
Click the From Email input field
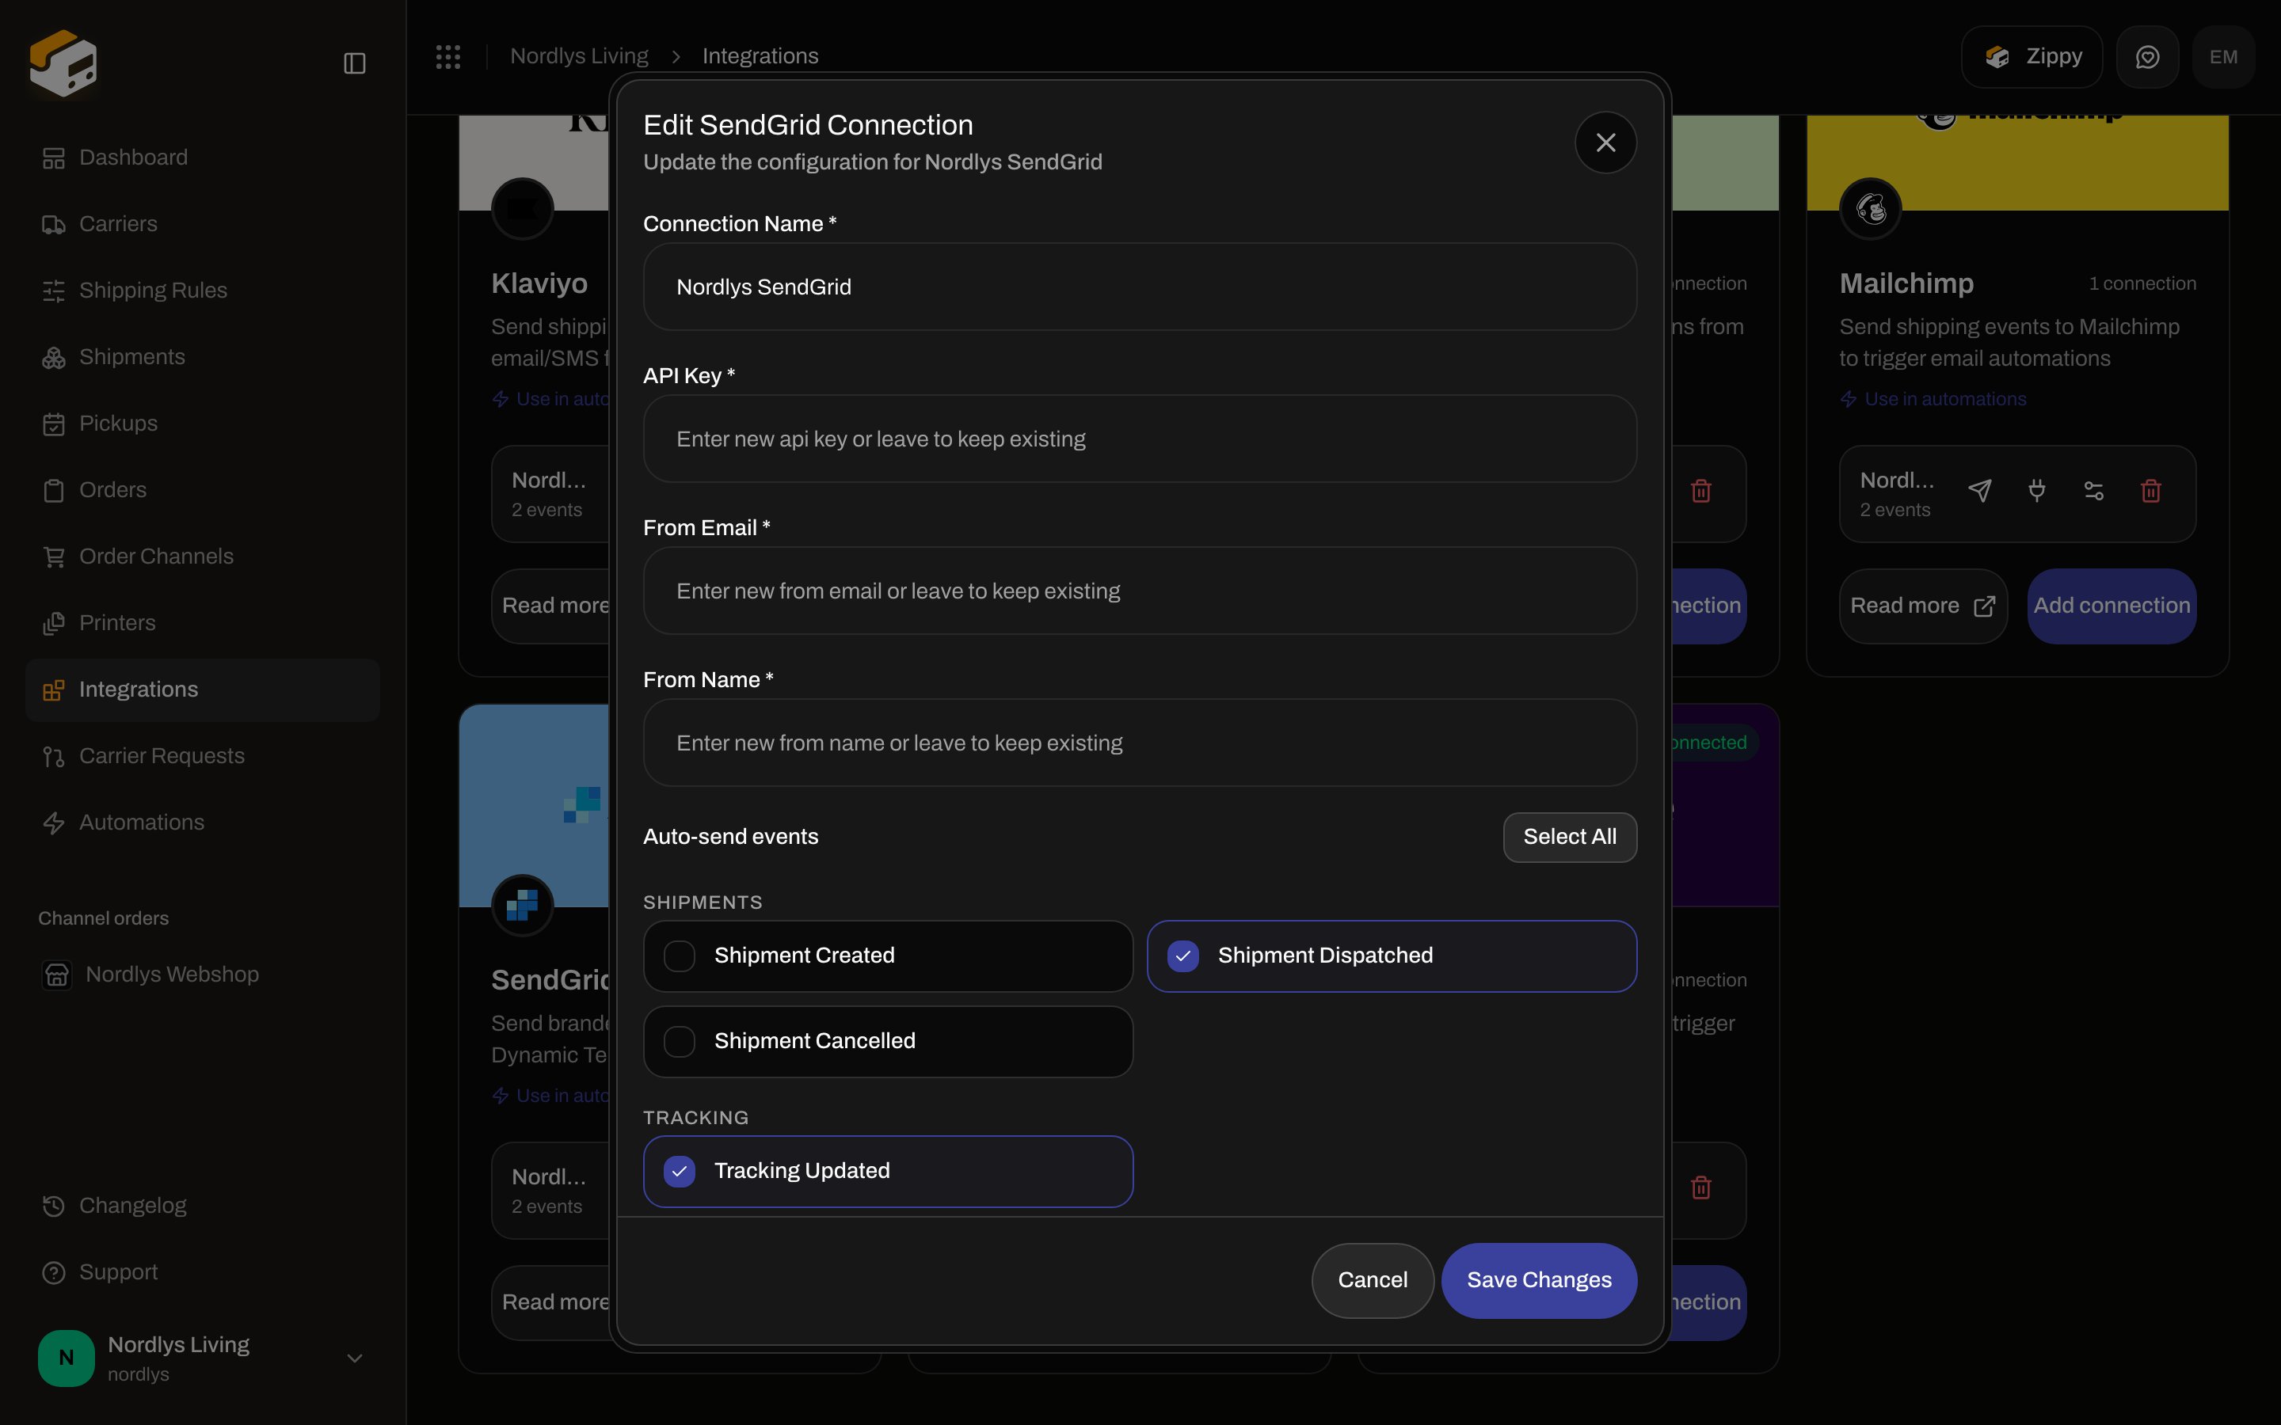(1140, 591)
